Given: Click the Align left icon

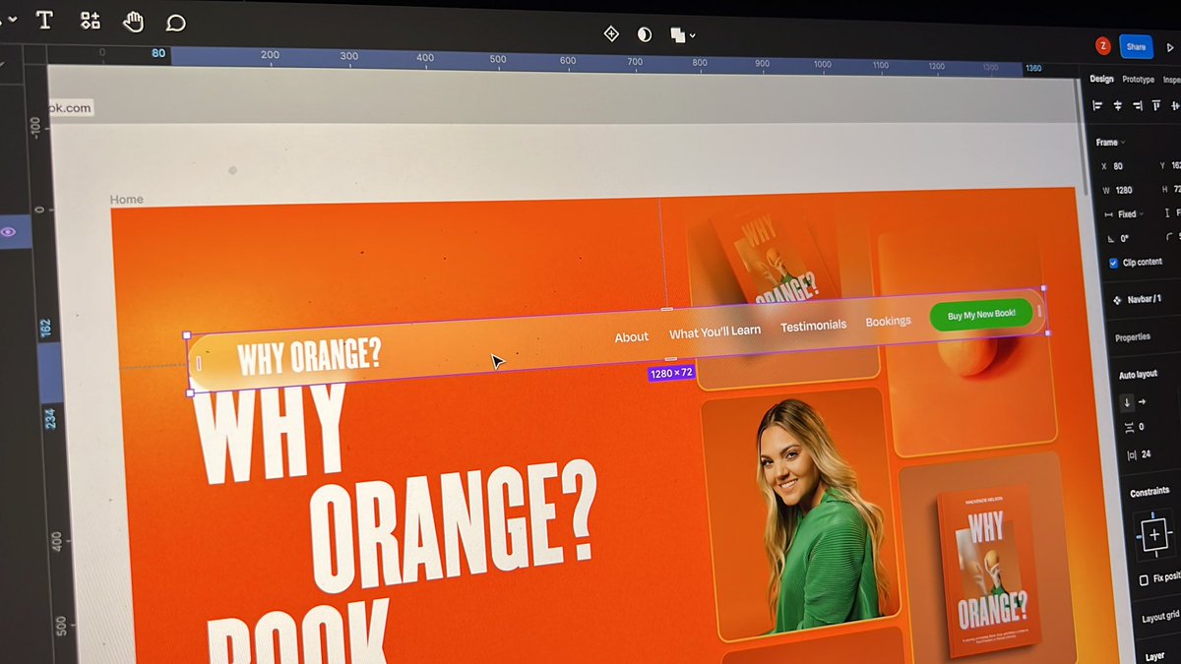Looking at the screenshot, I should pos(1097,105).
